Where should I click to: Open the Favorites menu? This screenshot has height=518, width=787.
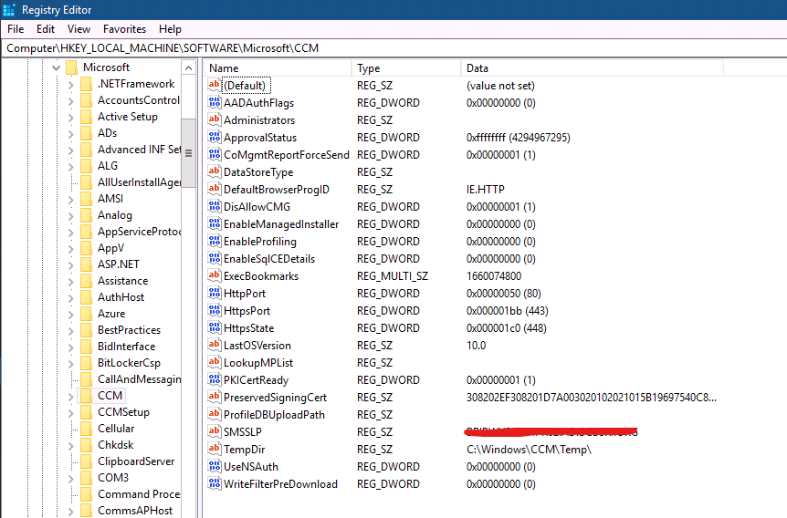(x=124, y=29)
